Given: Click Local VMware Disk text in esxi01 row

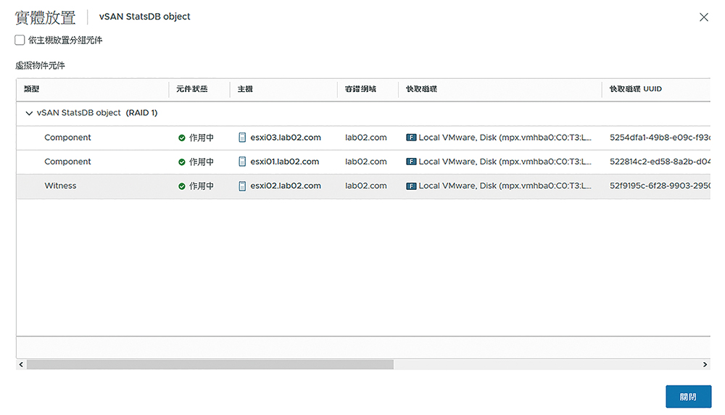Looking at the screenshot, I should (505, 162).
